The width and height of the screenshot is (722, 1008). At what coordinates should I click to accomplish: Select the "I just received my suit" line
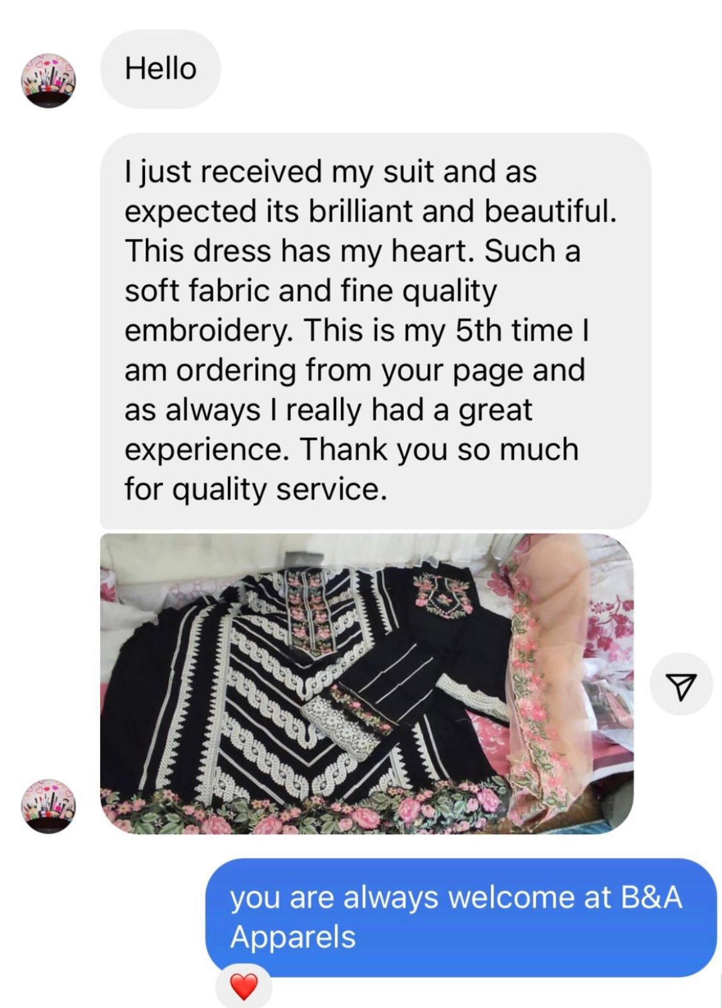331,171
